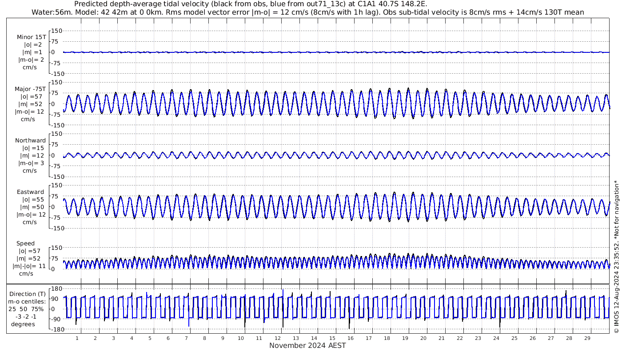Click day 5 on the date axis

pos(150,338)
